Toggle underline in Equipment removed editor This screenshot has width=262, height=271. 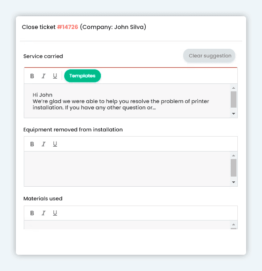[x=55, y=144]
